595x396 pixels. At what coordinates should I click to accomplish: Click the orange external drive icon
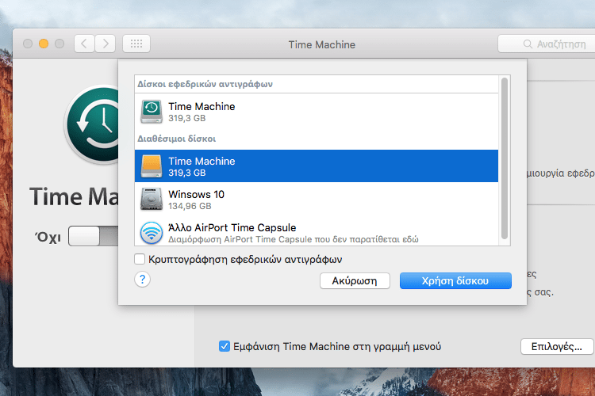point(152,166)
